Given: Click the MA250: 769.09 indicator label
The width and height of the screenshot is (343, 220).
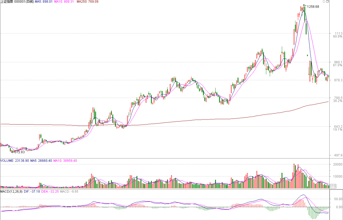Looking at the screenshot, I should point(87,2).
